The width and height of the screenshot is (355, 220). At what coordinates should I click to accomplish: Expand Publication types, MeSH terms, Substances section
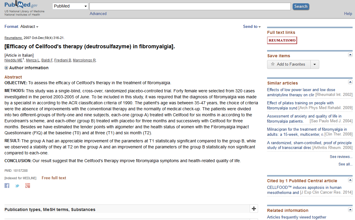point(254,209)
